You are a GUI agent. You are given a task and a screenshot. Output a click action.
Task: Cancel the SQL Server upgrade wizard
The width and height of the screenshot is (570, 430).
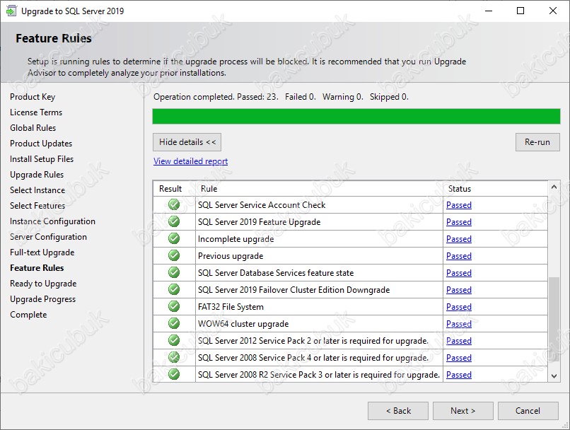pos(528,411)
